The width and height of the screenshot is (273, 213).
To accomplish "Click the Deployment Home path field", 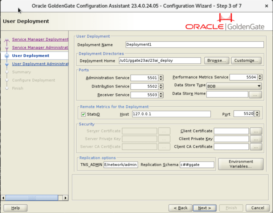I will point(160,61).
